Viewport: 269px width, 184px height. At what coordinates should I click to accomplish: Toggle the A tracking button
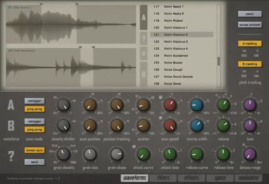click(250, 43)
